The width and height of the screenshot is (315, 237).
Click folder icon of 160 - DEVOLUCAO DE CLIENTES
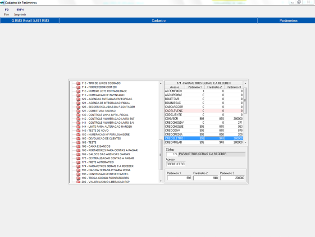[78, 139]
